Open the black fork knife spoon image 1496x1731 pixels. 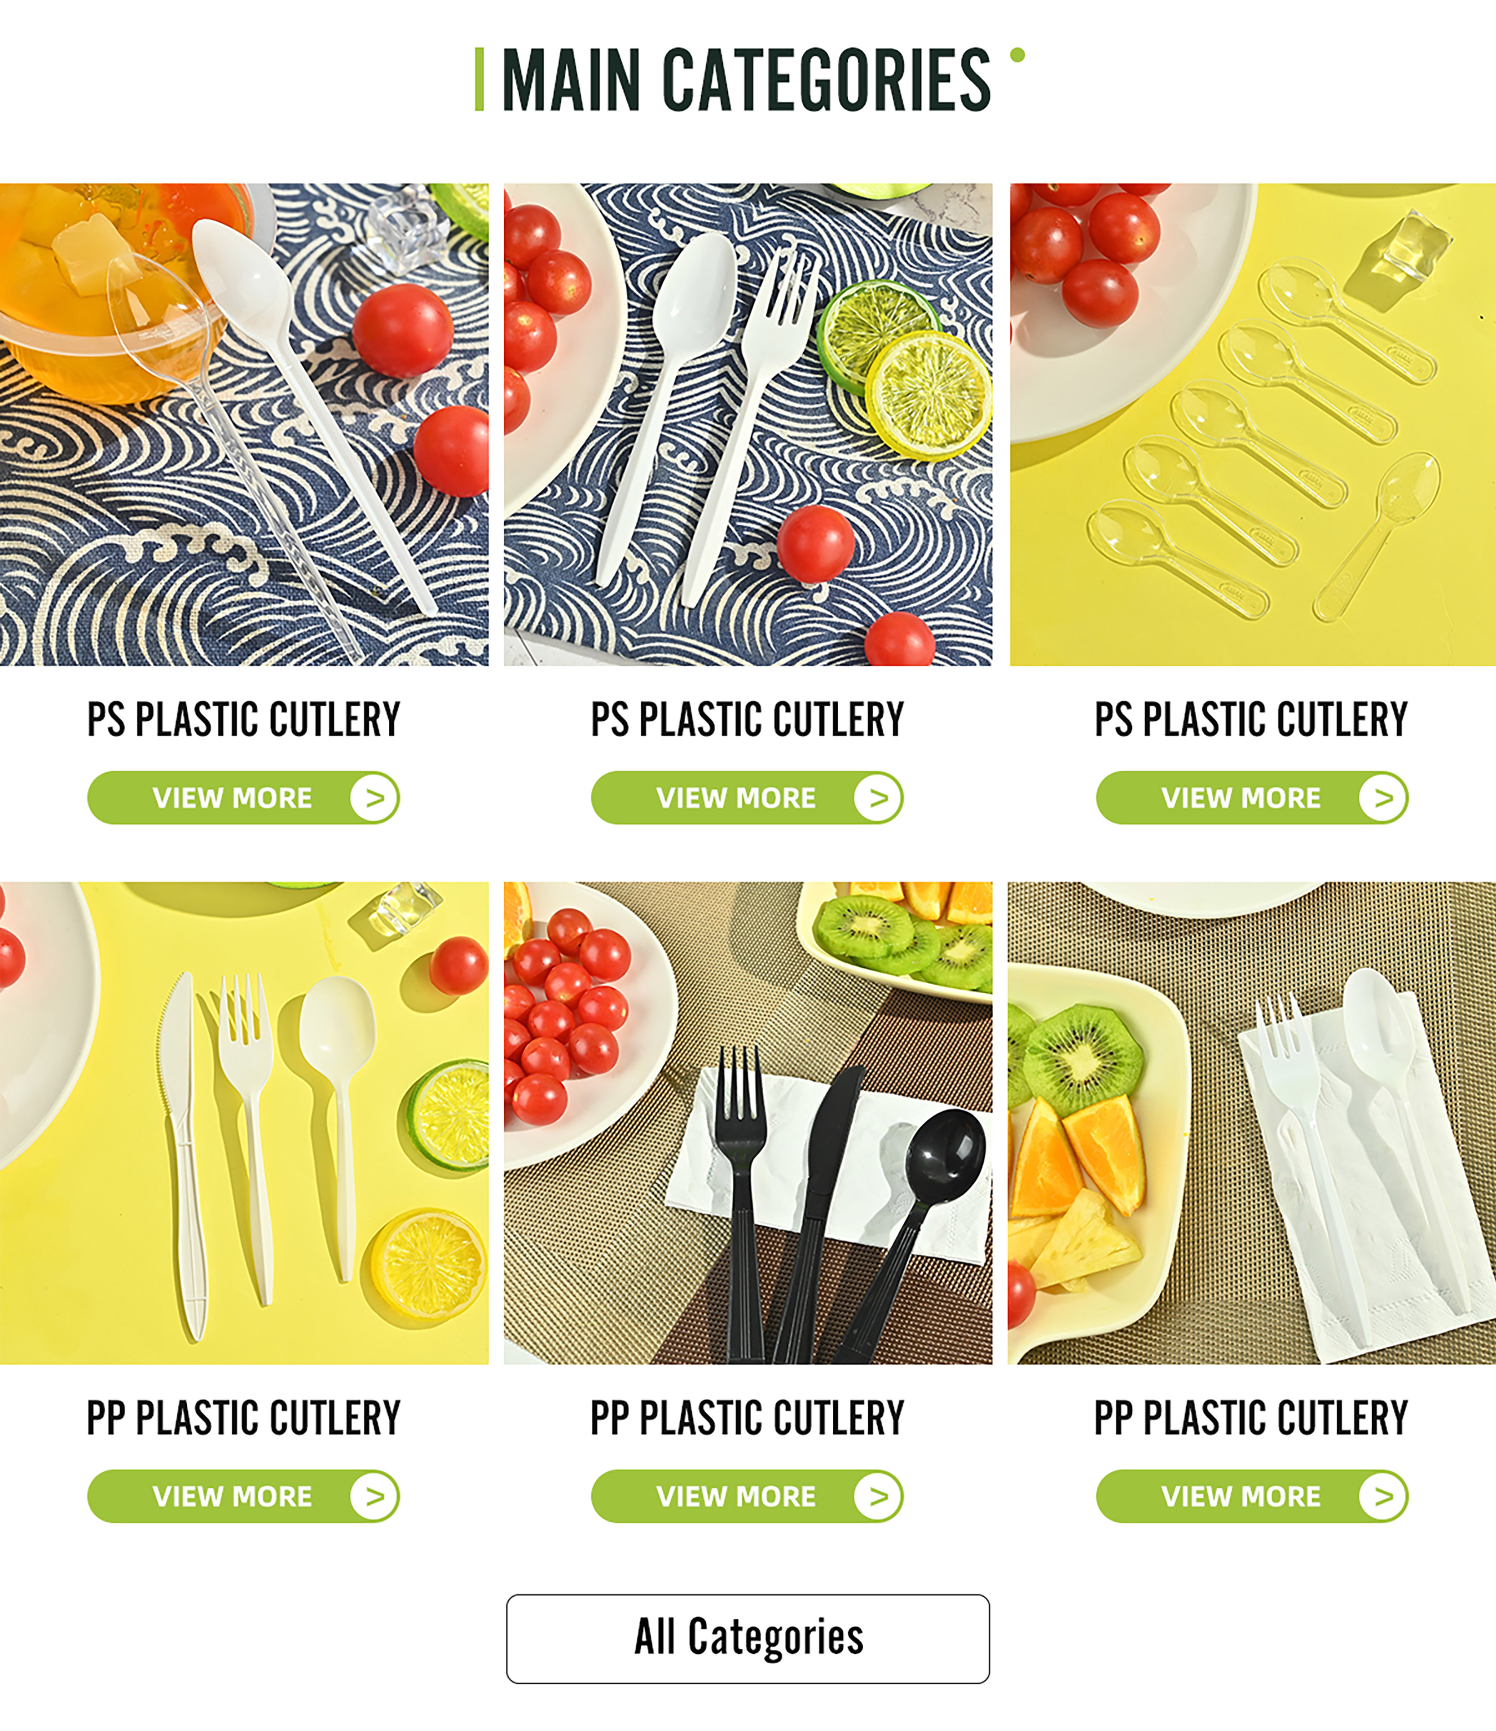pyautogui.click(x=748, y=1123)
